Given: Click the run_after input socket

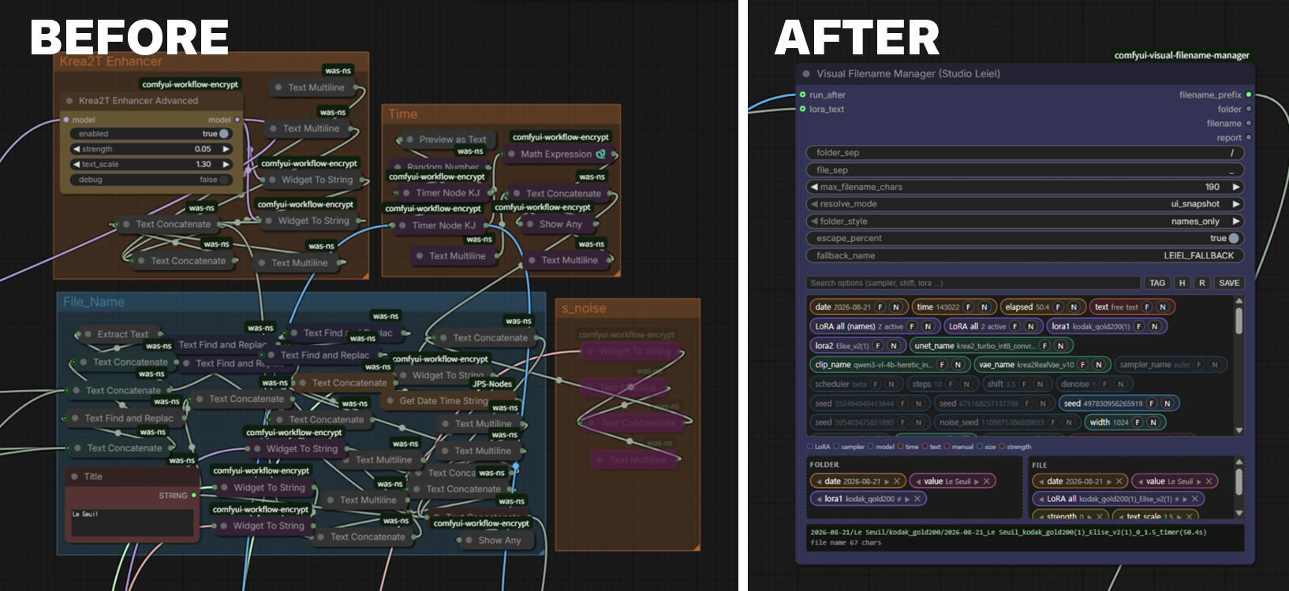Looking at the screenshot, I should tap(802, 95).
